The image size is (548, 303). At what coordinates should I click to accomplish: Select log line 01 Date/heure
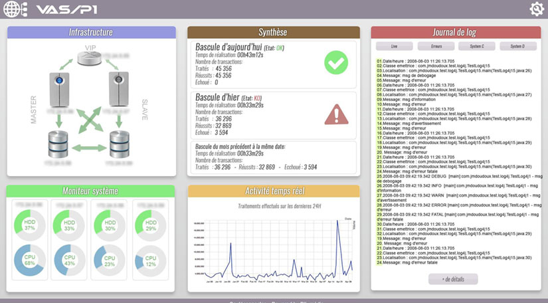[416, 61]
